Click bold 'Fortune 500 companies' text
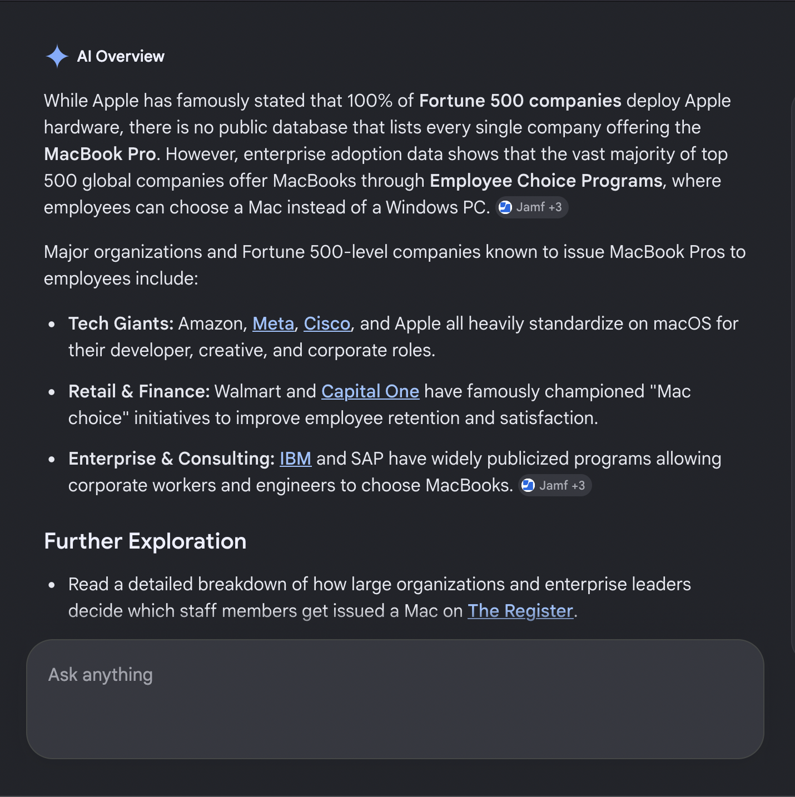 point(520,101)
